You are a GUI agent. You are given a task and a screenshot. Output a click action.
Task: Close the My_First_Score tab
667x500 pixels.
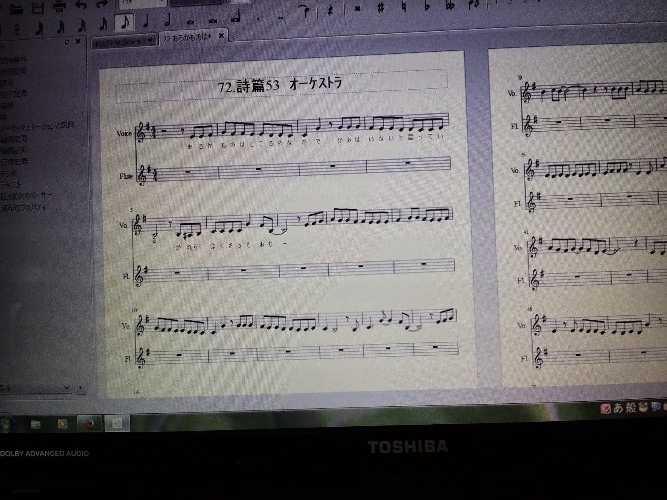click(x=150, y=40)
